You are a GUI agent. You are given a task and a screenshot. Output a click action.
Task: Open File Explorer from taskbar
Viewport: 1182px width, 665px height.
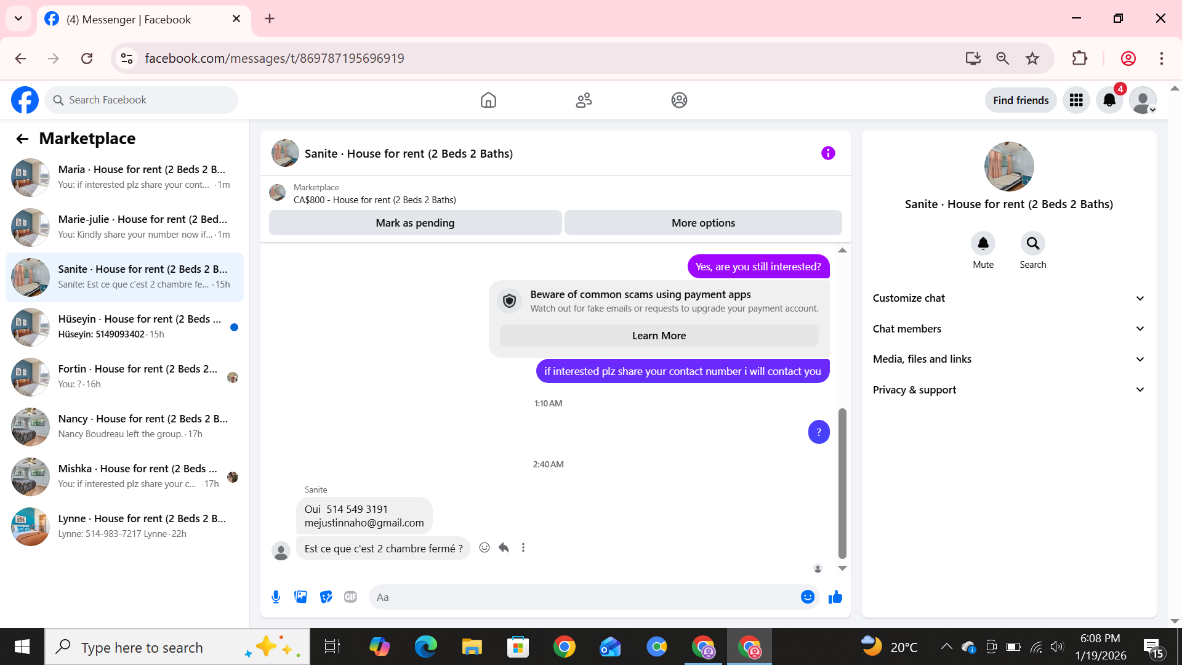(472, 647)
